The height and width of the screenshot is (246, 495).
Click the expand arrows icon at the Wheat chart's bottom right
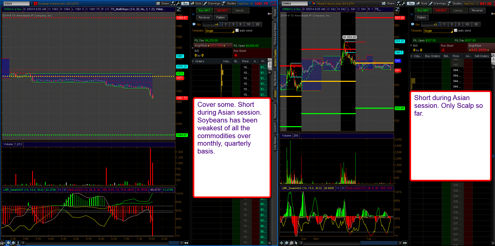[405, 243]
